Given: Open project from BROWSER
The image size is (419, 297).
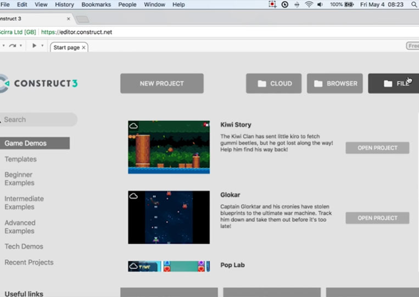Looking at the screenshot, I should click(x=334, y=83).
